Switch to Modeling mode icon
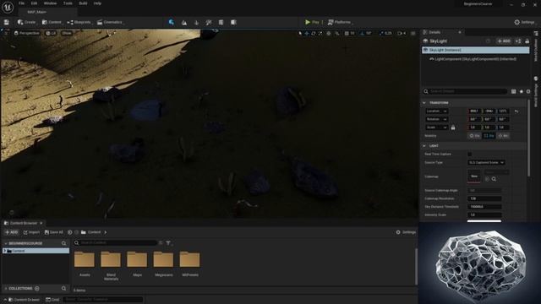541x304 pixels. (221, 23)
